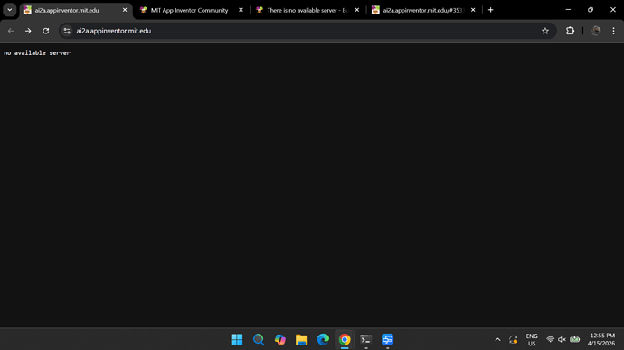Go back to the previous page
This screenshot has width=624, height=350.
click(x=11, y=31)
